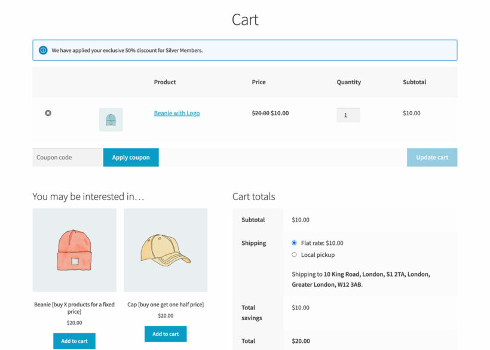View the Beanie buy X products deal thumbnail
Viewport: 490px width, 350px height.
74,250
